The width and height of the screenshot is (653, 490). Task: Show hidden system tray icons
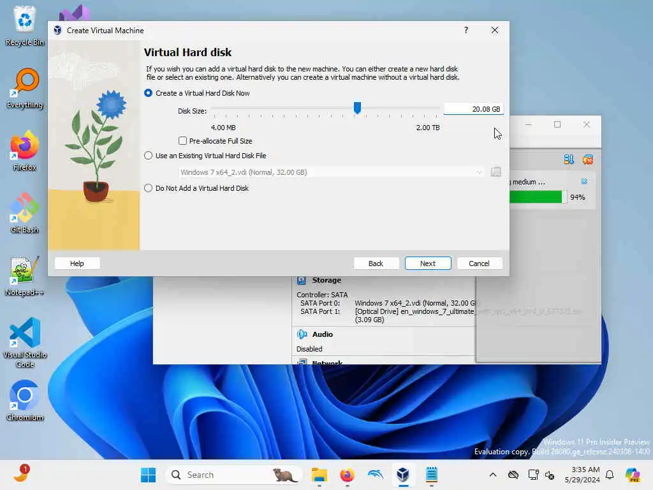click(x=493, y=475)
